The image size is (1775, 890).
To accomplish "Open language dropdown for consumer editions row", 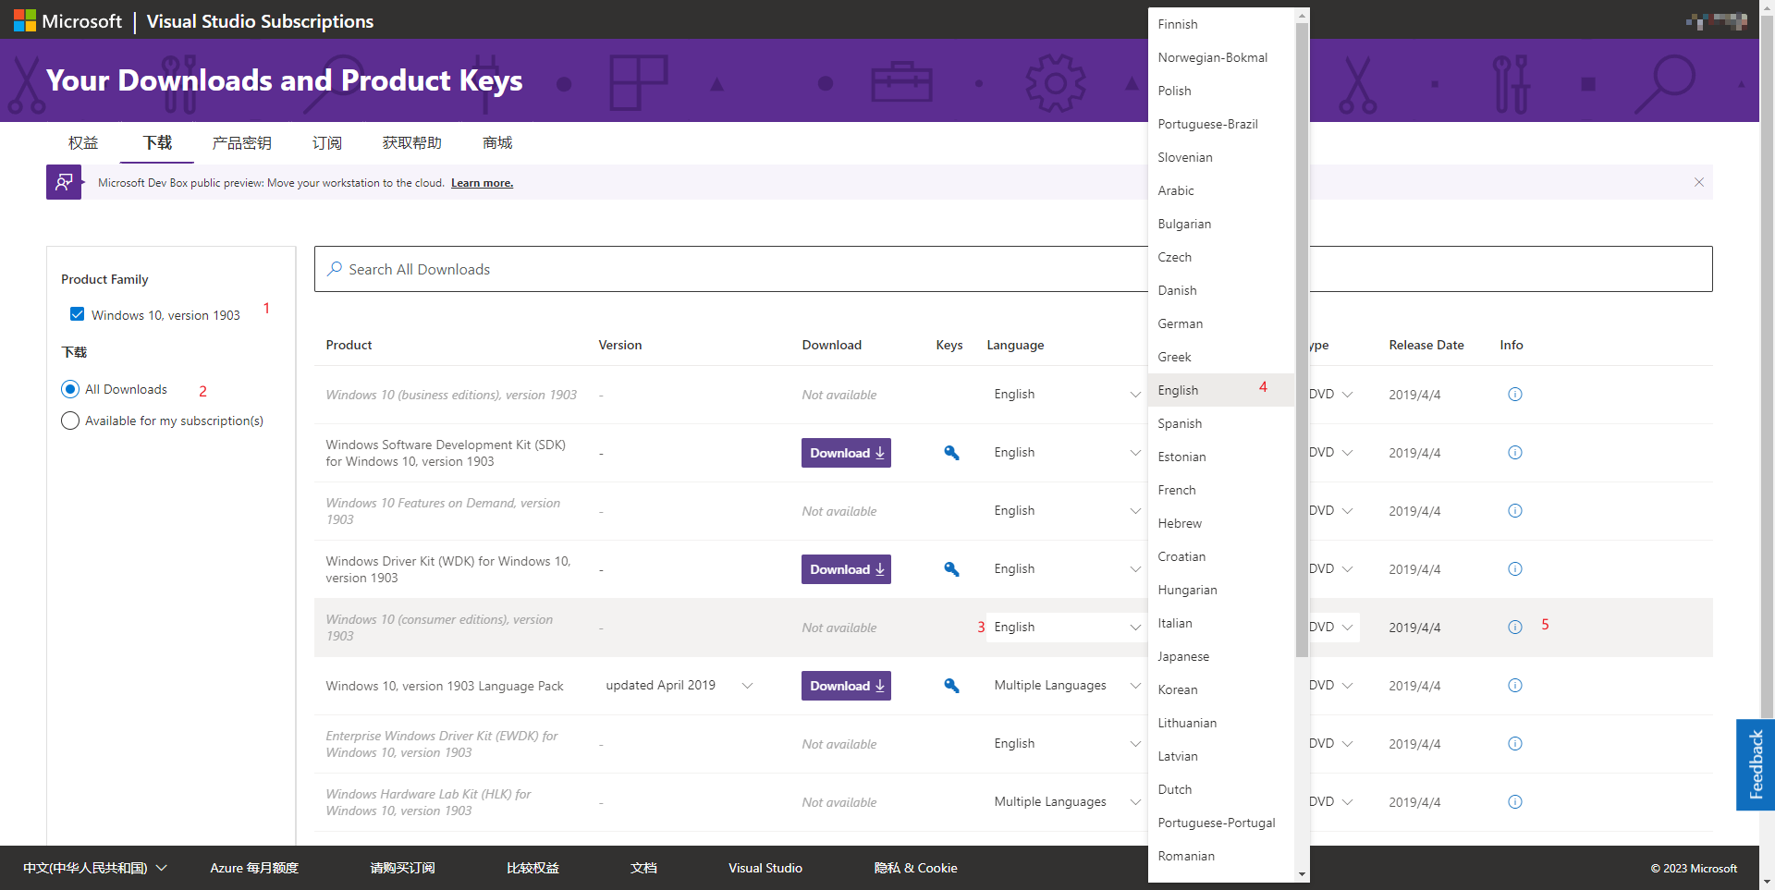I will pyautogui.click(x=1067, y=628).
